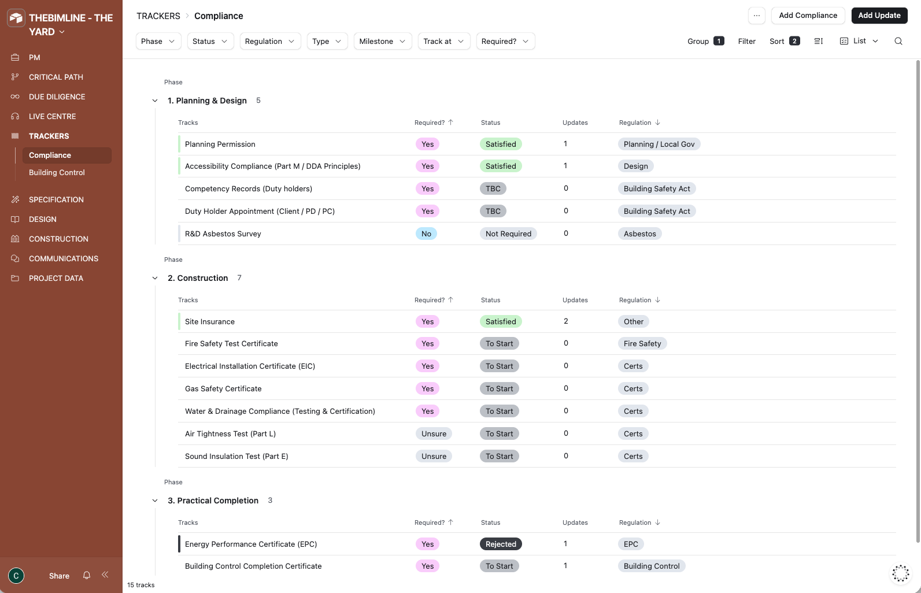Click the Trackers folder icon
Image resolution: width=921 pixels, height=593 pixels.
(x=15, y=136)
